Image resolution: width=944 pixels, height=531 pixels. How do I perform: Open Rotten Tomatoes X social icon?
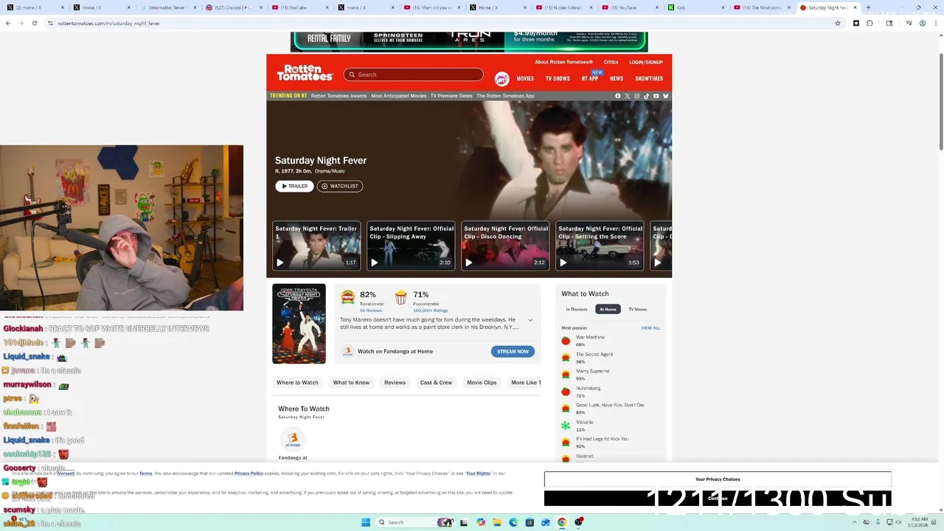628,96
